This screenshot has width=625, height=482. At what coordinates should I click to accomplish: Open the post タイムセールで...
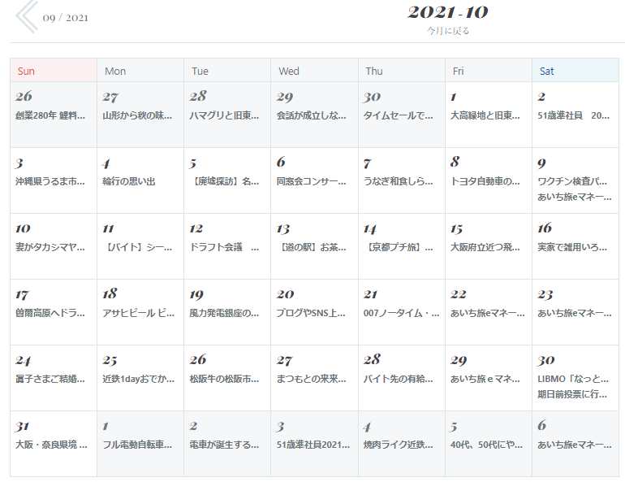pos(398,115)
